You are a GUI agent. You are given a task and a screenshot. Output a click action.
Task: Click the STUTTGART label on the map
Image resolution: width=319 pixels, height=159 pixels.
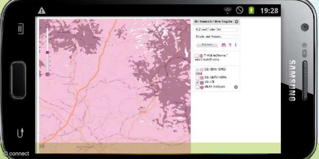[x=85, y=147]
